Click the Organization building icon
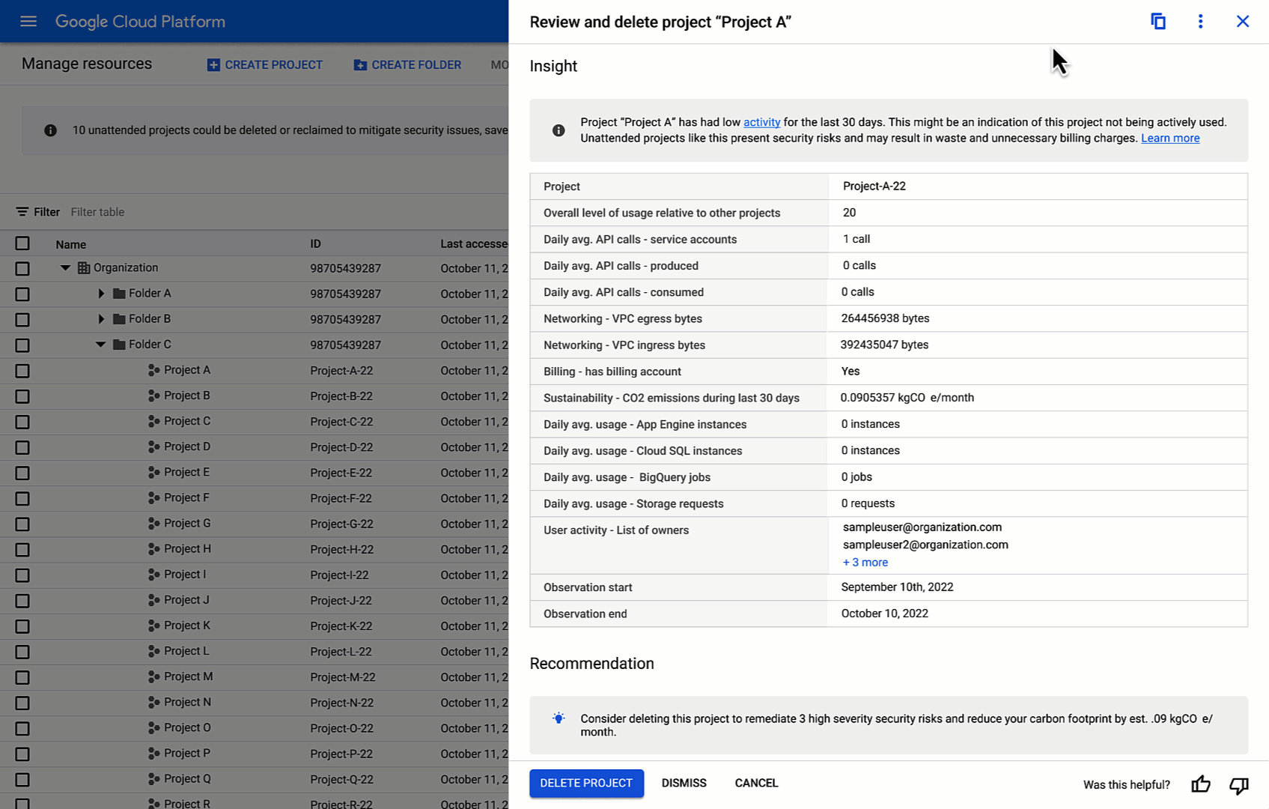The image size is (1269, 809). pyautogui.click(x=82, y=267)
